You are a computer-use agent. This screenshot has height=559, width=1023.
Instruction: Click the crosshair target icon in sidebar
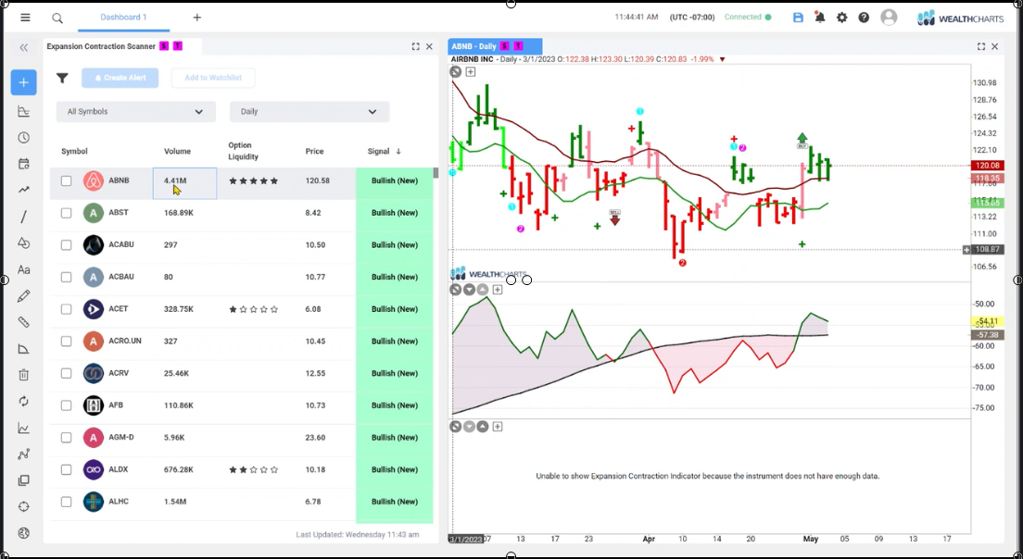[x=23, y=506]
